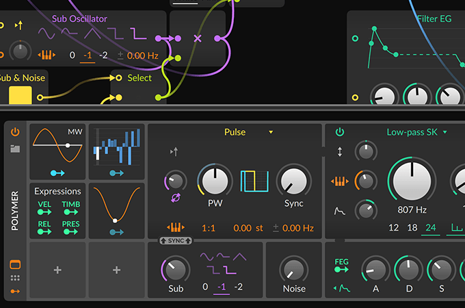Image resolution: width=465 pixels, height=308 pixels.
Task: Adjust the Sync knob
Action: 293,181
